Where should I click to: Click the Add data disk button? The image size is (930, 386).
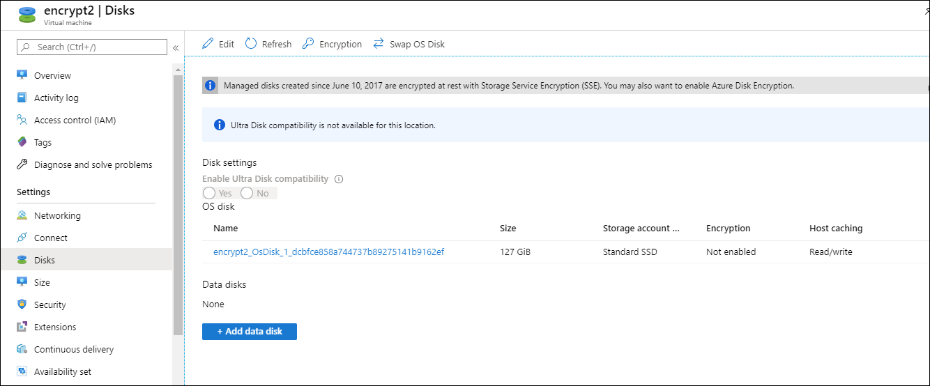(250, 331)
